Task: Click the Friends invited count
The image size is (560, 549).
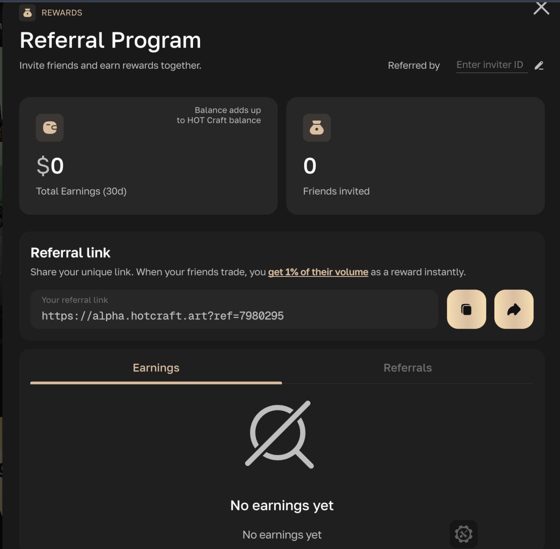Action: [310, 166]
